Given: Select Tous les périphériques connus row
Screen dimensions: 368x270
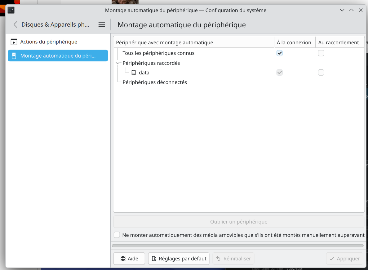Looking at the screenshot, I should pos(239,53).
